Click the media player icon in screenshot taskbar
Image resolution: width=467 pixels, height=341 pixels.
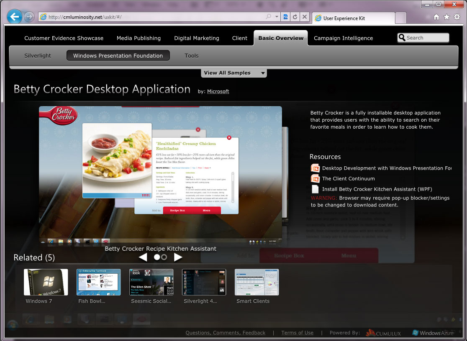pyautogui.click(x=69, y=242)
